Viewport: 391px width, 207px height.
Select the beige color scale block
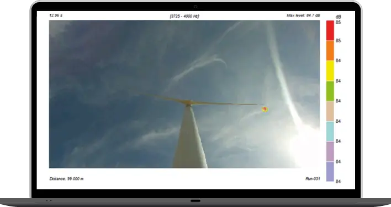[330, 111]
